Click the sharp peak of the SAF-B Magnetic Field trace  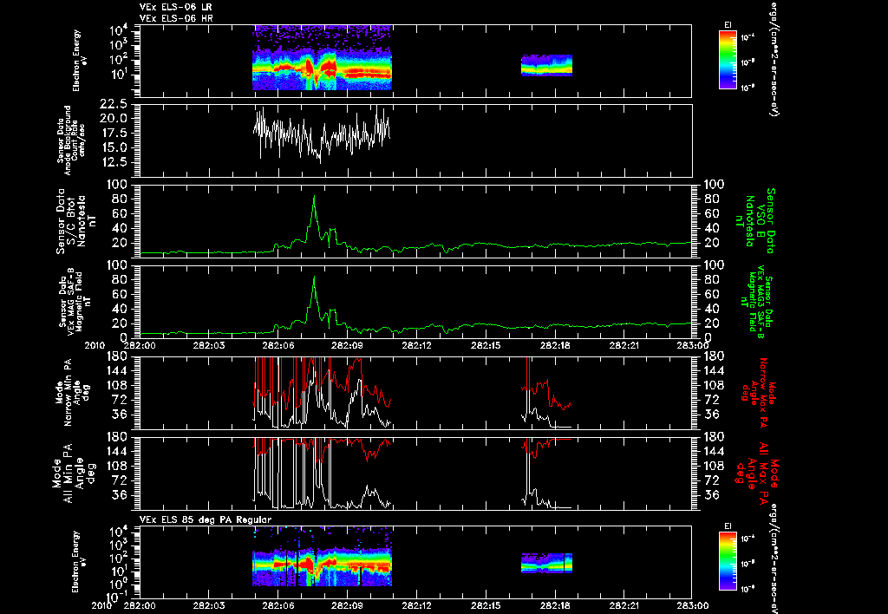tap(314, 277)
